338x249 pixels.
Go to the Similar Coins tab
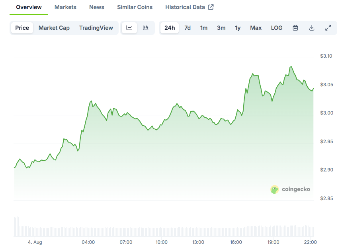[135, 7]
